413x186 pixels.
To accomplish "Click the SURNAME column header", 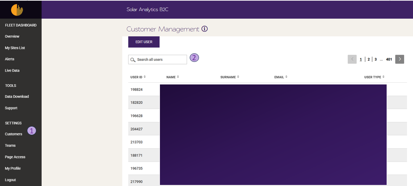I will click(228, 77).
